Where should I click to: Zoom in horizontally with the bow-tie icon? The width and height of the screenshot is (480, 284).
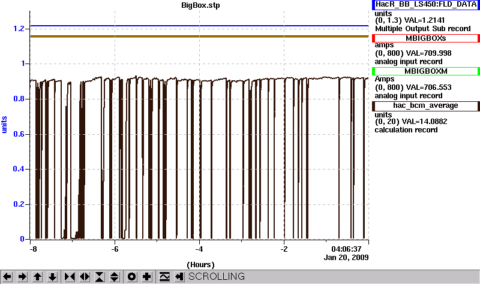(70, 277)
